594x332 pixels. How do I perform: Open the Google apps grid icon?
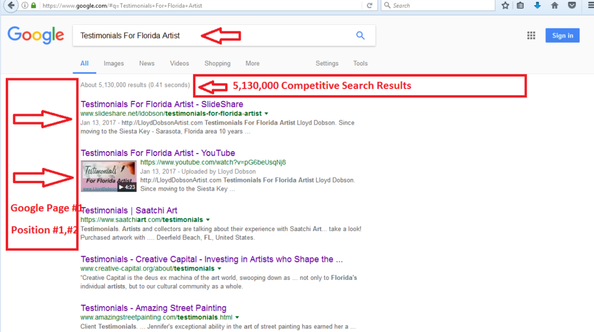coord(531,36)
